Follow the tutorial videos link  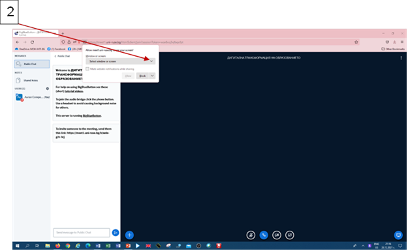pos(74,91)
